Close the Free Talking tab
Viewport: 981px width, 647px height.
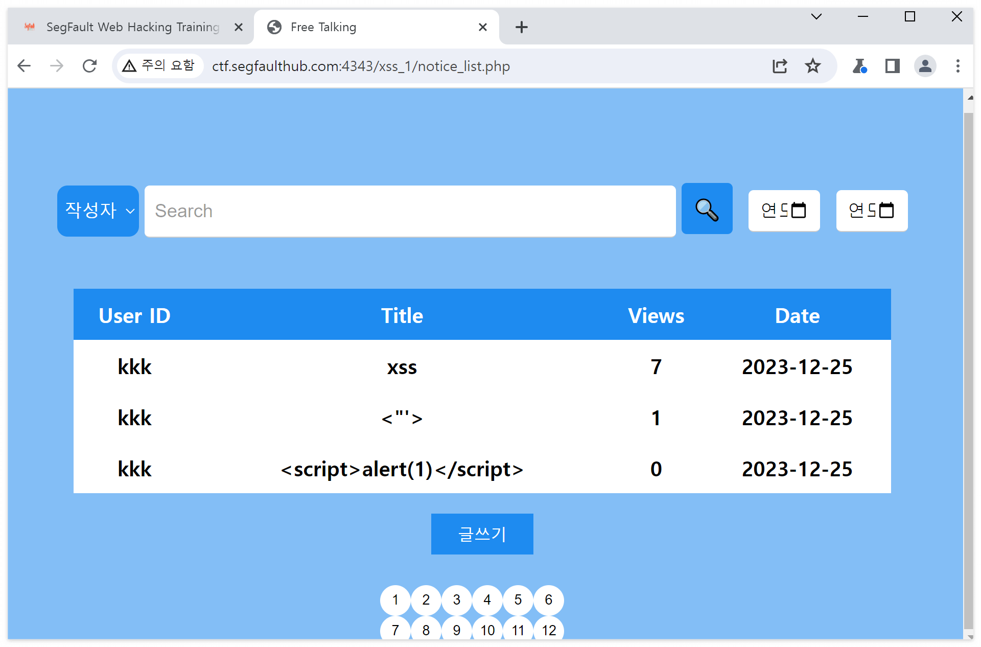482,27
